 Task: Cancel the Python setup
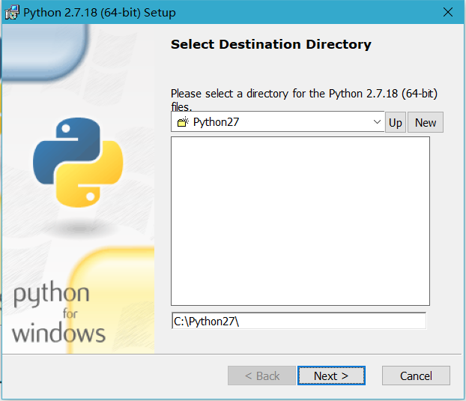[416, 376]
